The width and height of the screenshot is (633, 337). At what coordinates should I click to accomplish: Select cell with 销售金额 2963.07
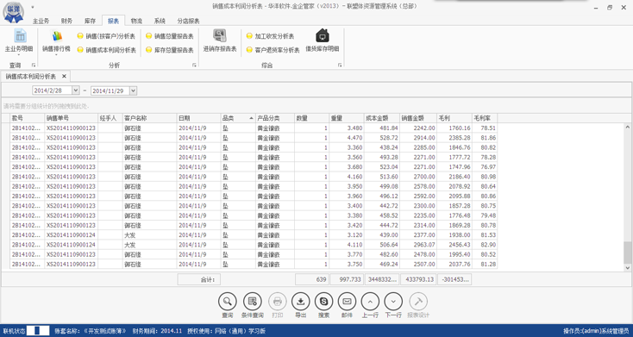pyautogui.click(x=418, y=245)
